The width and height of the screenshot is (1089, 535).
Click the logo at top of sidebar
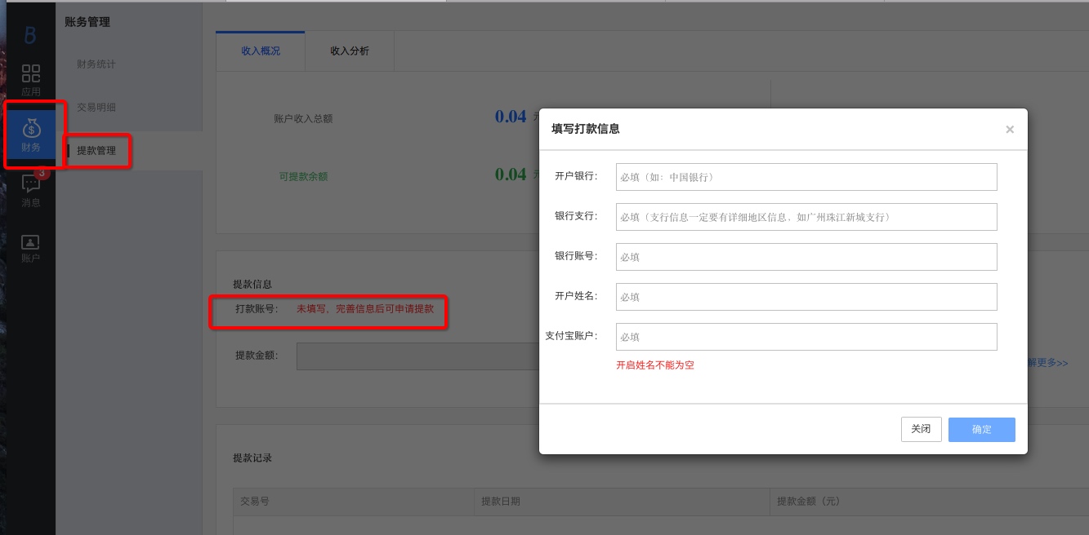pos(30,35)
